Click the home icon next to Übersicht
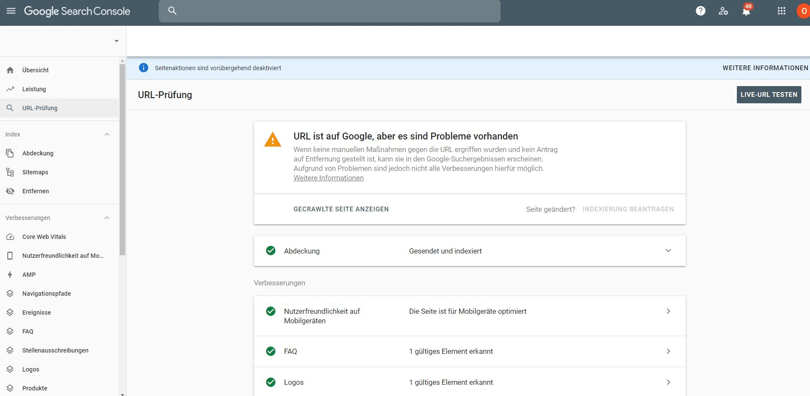Image resolution: width=810 pixels, height=396 pixels. [10, 70]
